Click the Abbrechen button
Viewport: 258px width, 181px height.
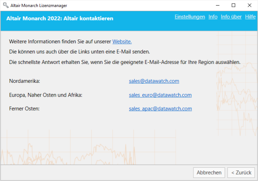[209, 172]
